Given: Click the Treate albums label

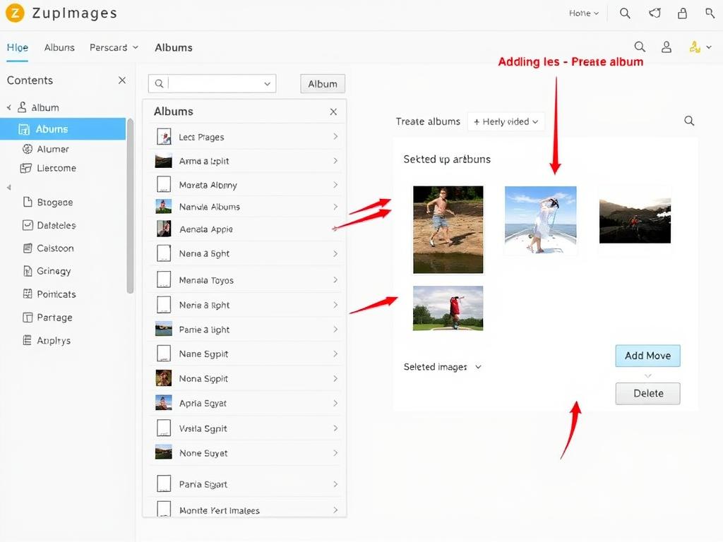Looking at the screenshot, I should 428,121.
